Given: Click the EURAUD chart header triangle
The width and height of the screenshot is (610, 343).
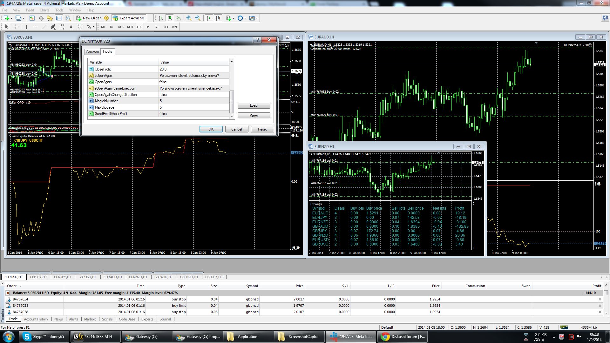Looking at the screenshot, I should coord(311,45).
